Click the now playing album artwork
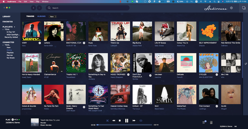Screen dimensions: 248x129 pos(35,122)
